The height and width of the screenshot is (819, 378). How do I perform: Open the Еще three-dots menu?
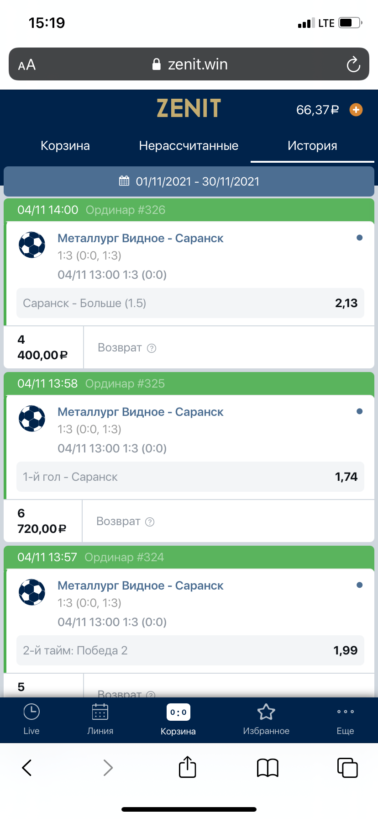point(345,712)
